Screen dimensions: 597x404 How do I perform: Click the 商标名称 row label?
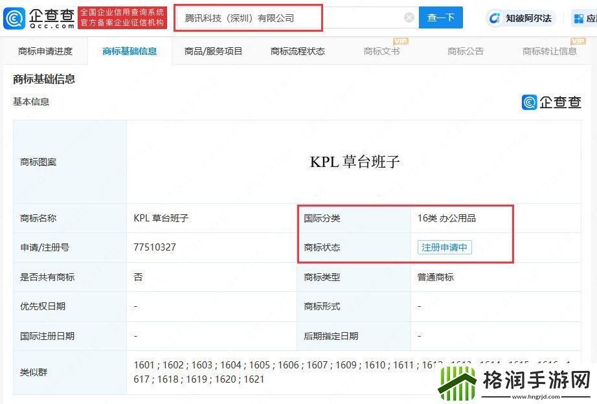tap(38, 218)
